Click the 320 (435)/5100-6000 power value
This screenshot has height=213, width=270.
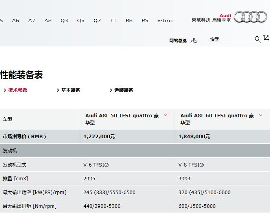coord(204,192)
